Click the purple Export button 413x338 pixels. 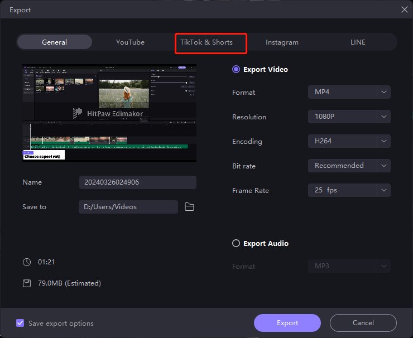point(287,323)
